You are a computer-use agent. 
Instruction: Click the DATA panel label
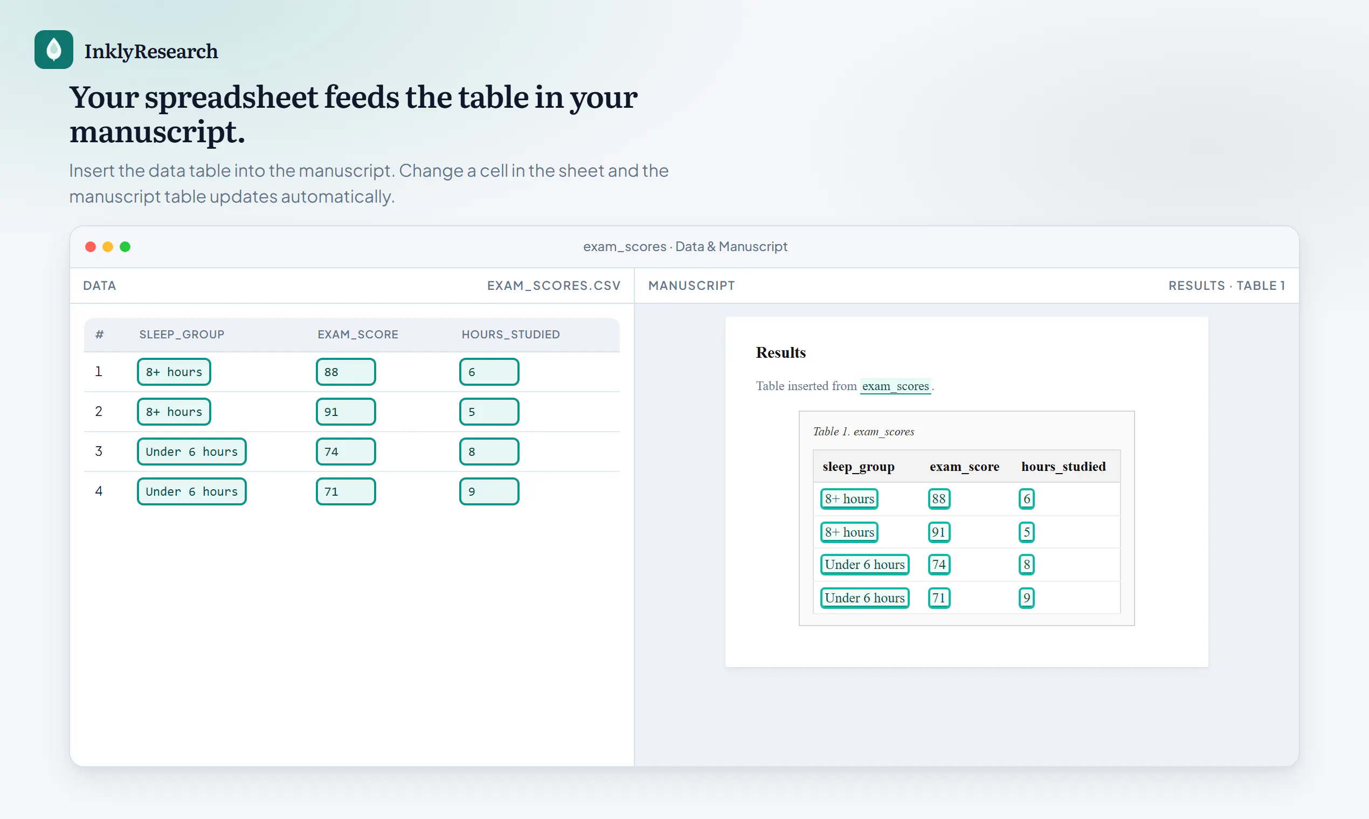click(99, 286)
